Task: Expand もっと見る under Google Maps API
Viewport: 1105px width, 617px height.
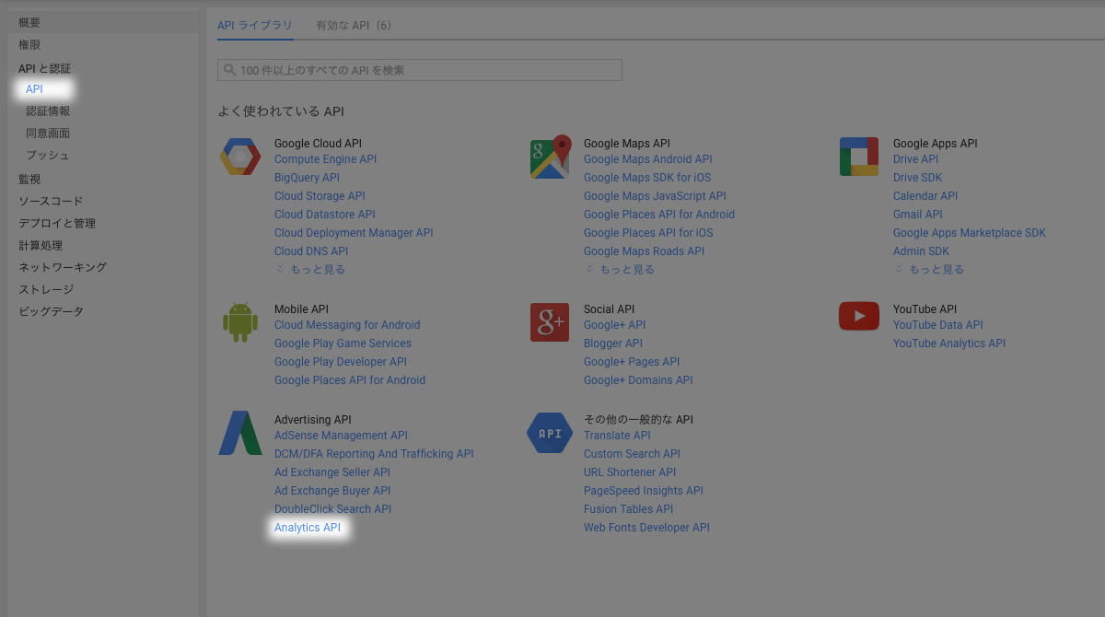Action: 620,269
